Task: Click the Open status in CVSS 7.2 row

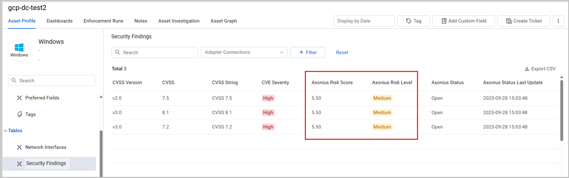Action: click(x=437, y=127)
